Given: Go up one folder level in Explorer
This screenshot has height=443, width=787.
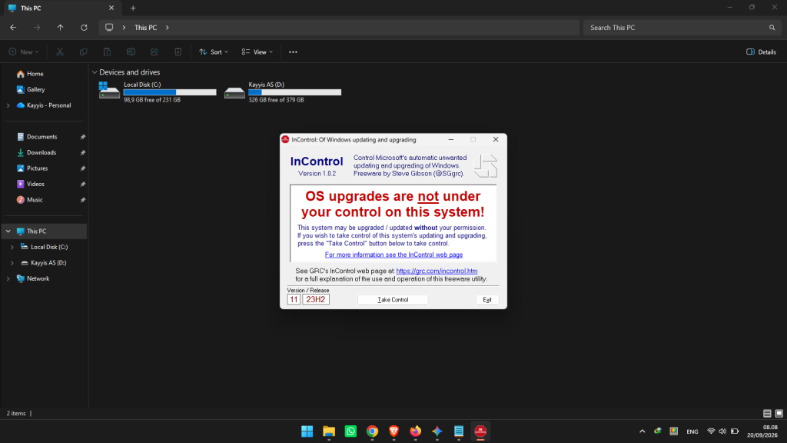Looking at the screenshot, I should tap(60, 28).
